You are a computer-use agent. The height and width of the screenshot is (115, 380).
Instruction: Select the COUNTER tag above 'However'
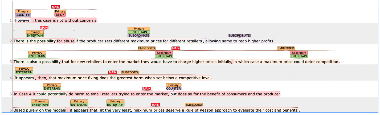(x=23, y=15)
